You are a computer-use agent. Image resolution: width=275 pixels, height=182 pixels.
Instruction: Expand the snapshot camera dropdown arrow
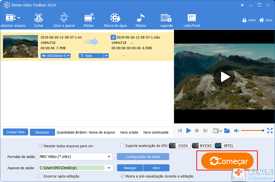pos(221,131)
